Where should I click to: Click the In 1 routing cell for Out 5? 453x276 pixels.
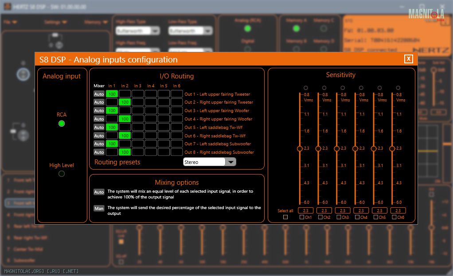[112, 127]
